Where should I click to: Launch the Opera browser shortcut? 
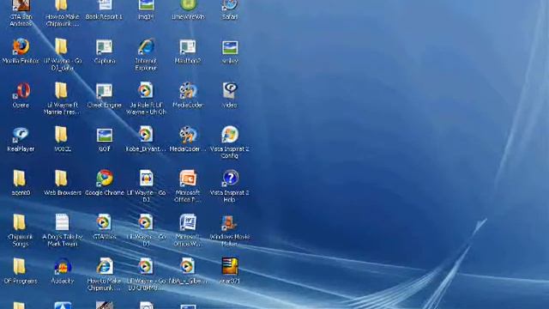(21, 91)
